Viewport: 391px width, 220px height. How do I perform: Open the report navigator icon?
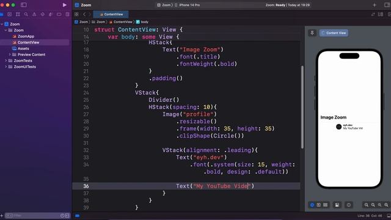pos(67,14)
